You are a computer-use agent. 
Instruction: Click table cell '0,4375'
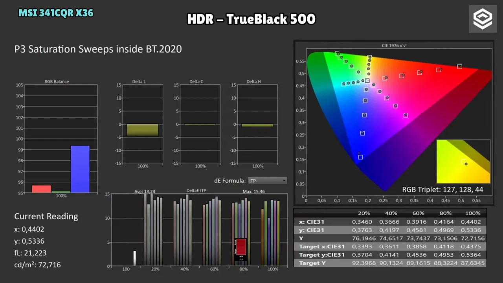click(x=471, y=246)
